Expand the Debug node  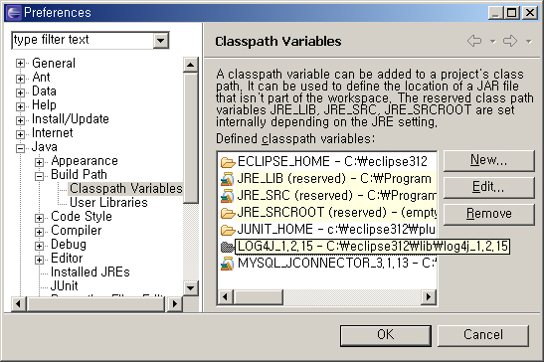39,246
